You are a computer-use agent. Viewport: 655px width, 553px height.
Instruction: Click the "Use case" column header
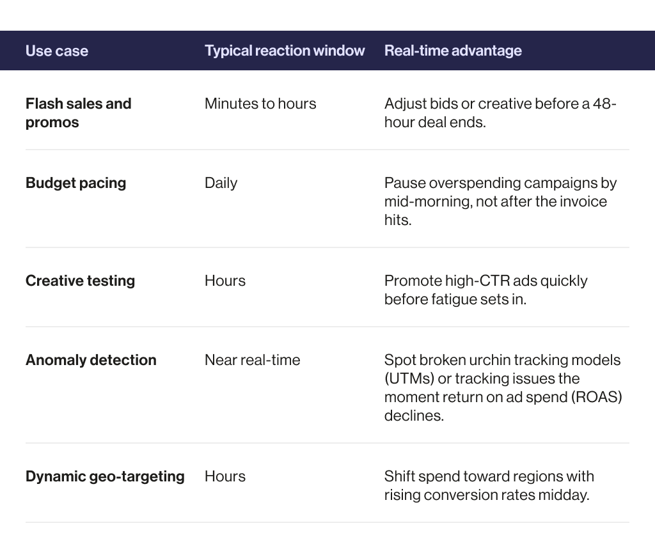(x=57, y=51)
